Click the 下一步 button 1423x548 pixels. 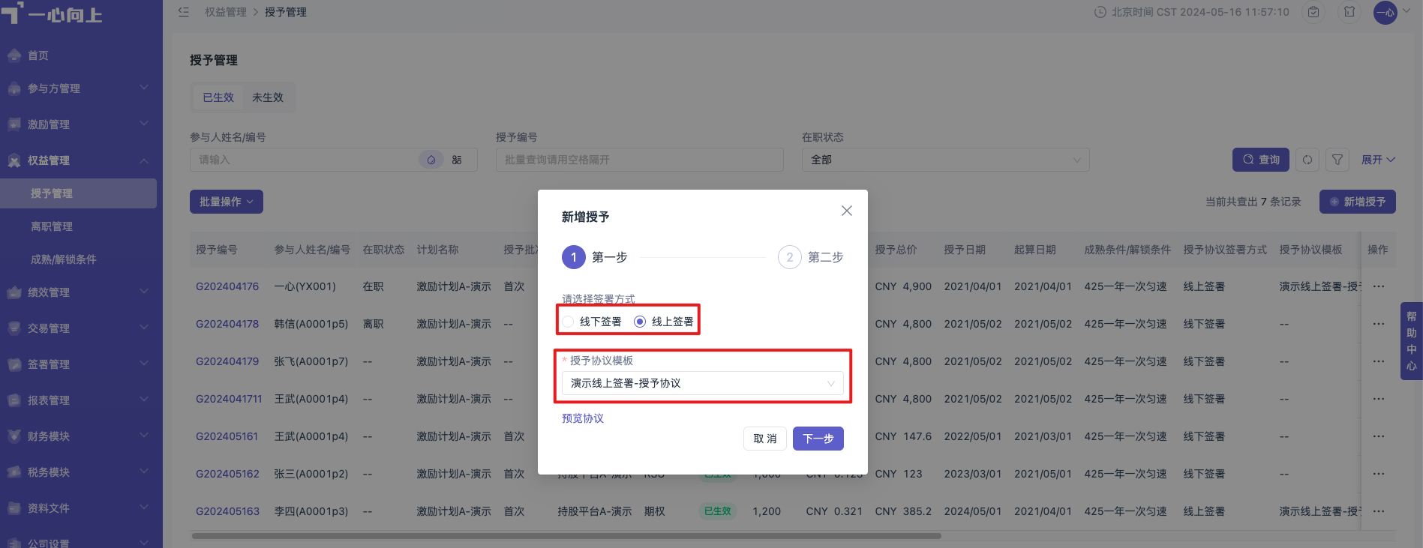[x=818, y=439]
